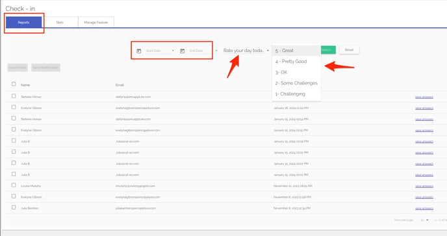447x236 pixels.
Task: Select '2- Some Challenges' option
Action: tap(296, 83)
